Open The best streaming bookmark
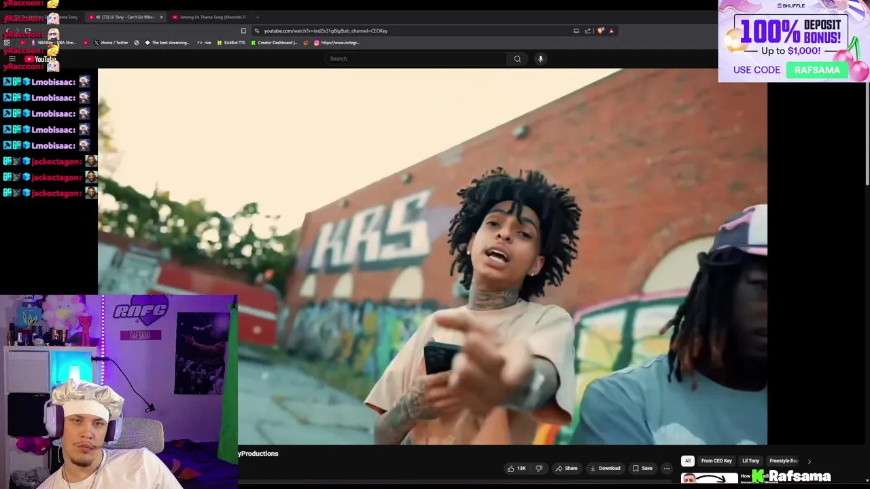This screenshot has width=870, height=489. pyautogui.click(x=167, y=43)
